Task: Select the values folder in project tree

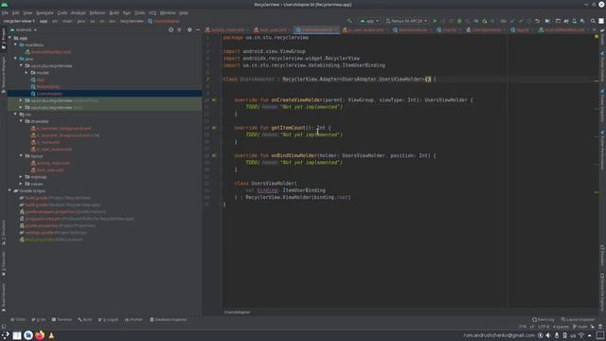Action: point(37,184)
